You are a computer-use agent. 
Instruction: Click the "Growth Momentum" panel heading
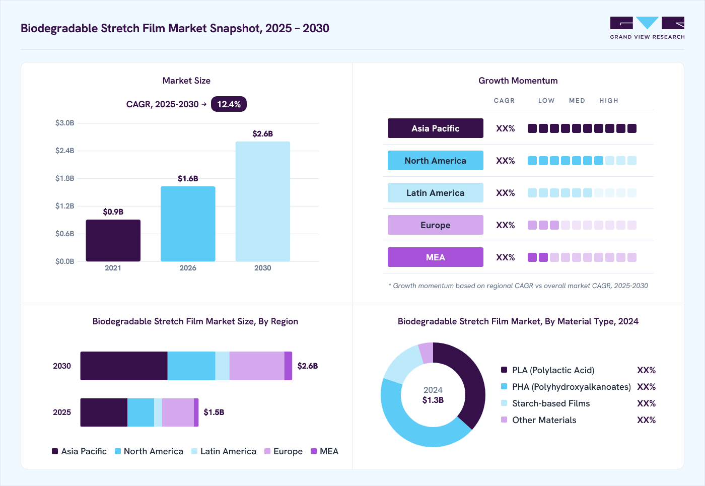point(518,81)
